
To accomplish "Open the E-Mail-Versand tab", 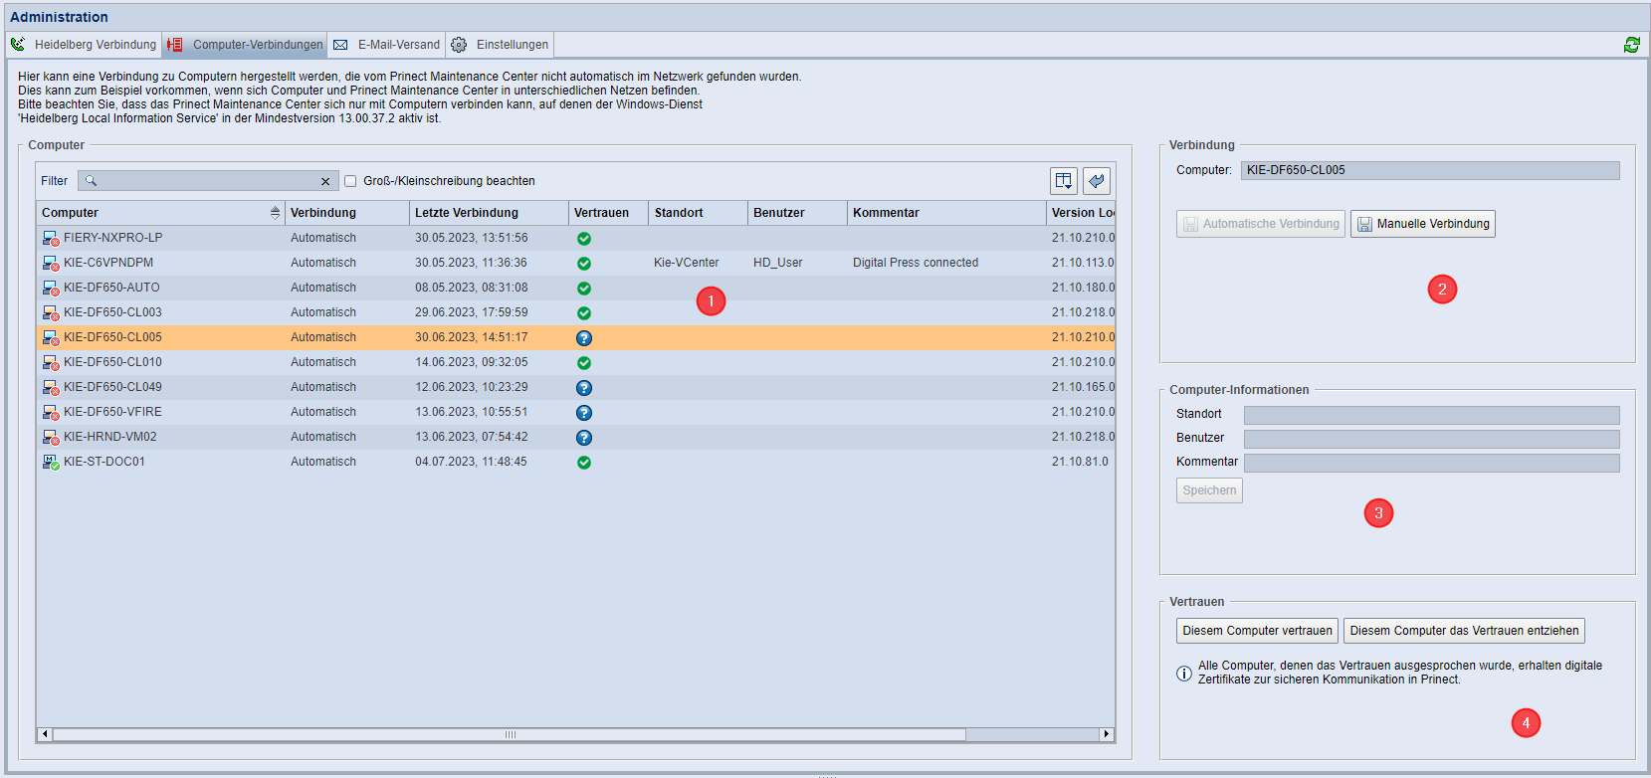I will tap(387, 45).
